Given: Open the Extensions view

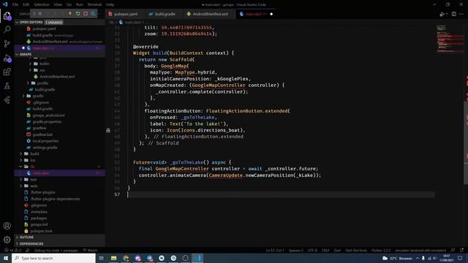Looking at the screenshot, I should point(7,72).
